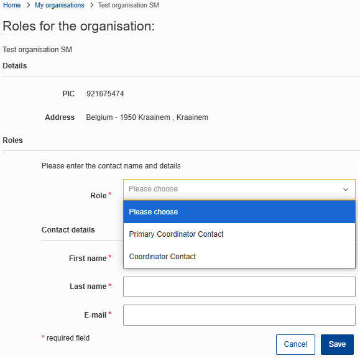Image resolution: width=360 pixels, height=358 pixels.
Task: Click the breadcrumb arrow after My organisations
Action: coord(92,5)
